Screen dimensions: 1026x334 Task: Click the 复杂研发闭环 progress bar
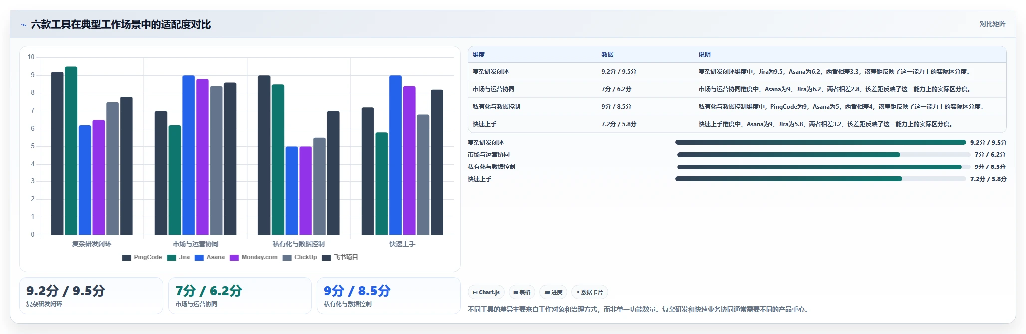click(x=820, y=142)
